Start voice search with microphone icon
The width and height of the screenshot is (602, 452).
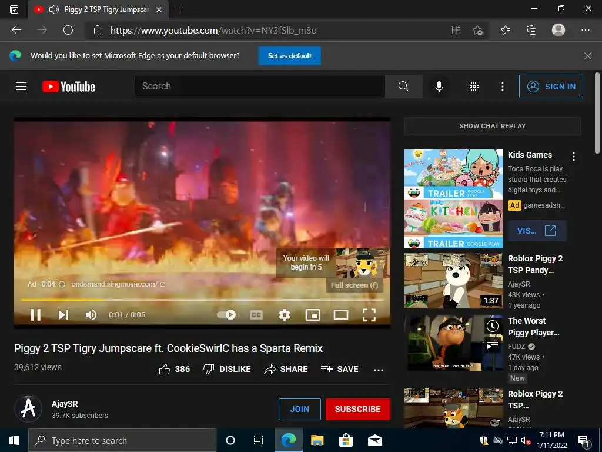click(x=439, y=87)
